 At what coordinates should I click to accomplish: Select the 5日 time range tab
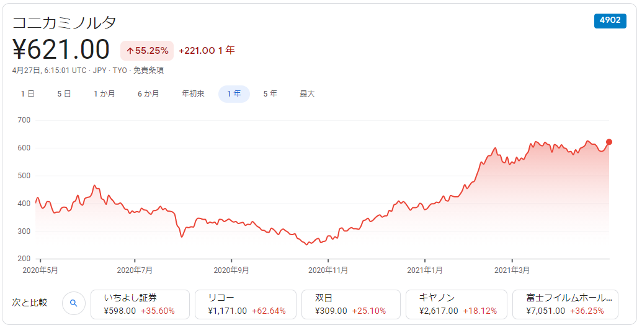pos(65,94)
